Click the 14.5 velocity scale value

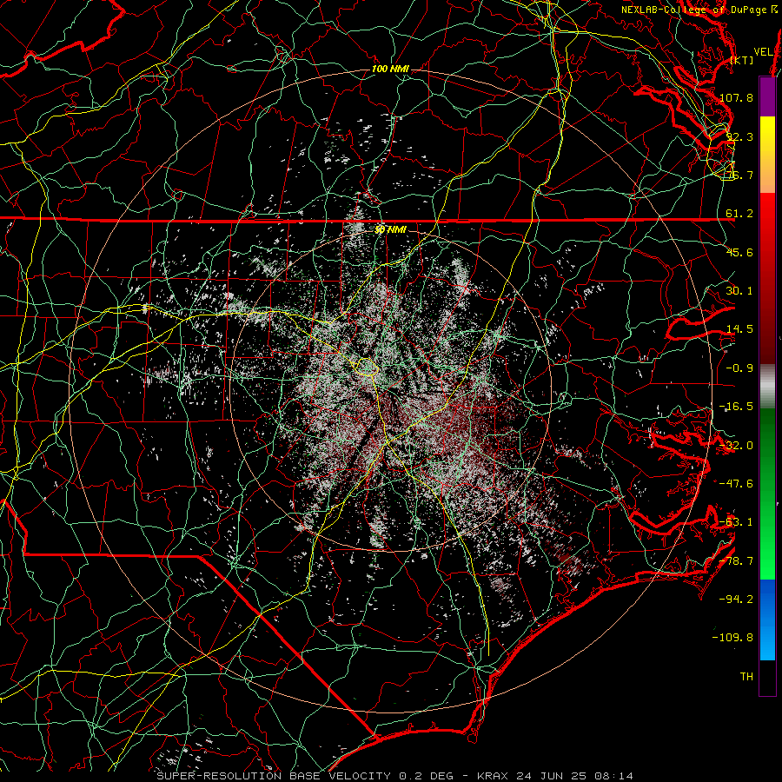(739, 329)
